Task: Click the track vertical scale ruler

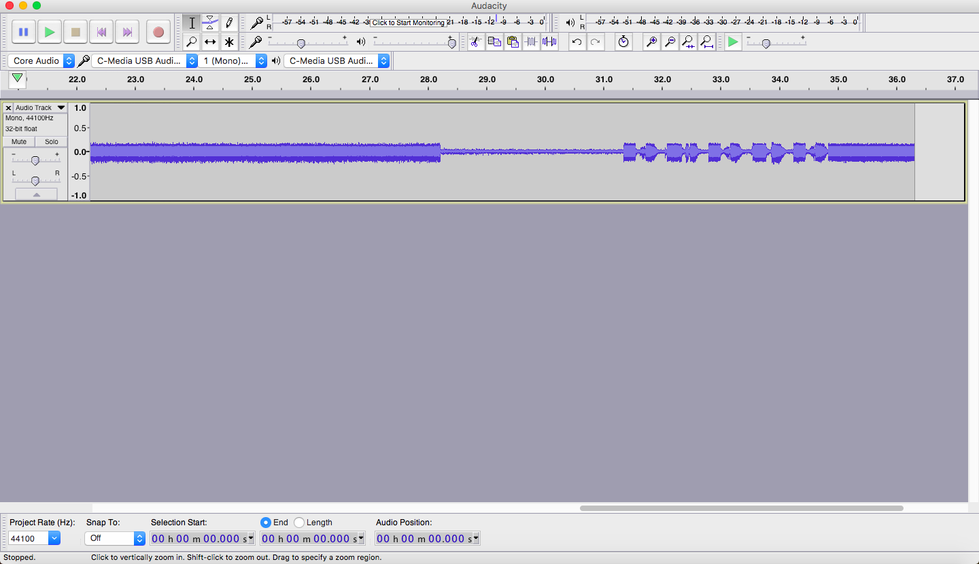Action: pos(79,152)
